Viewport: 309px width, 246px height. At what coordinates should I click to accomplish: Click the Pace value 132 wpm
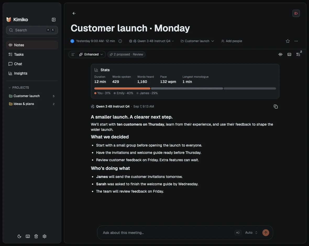[x=168, y=82]
